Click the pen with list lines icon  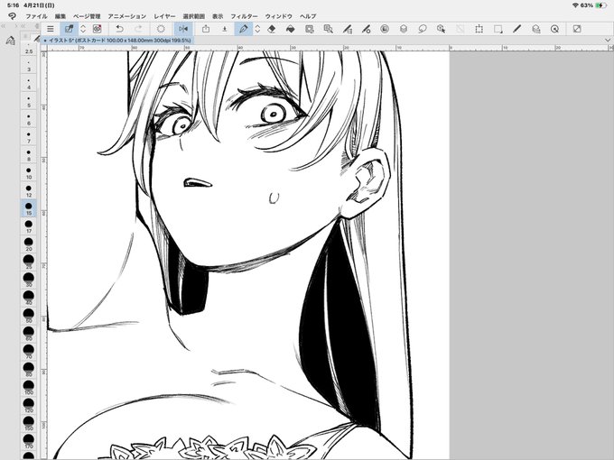point(347,29)
